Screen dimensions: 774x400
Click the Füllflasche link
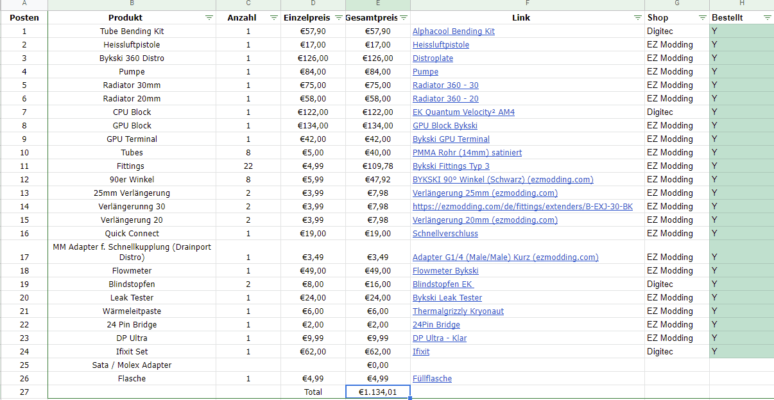tap(432, 379)
